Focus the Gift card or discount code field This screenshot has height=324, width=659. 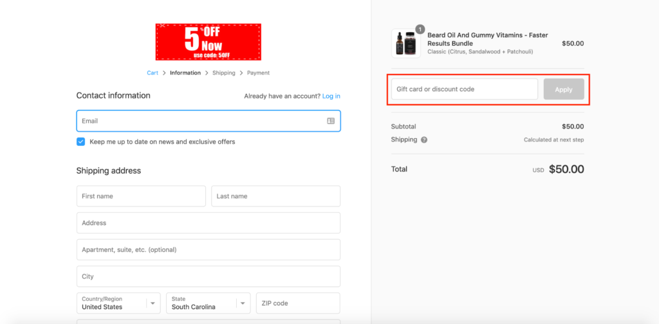pyautogui.click(x=465, y=89)
